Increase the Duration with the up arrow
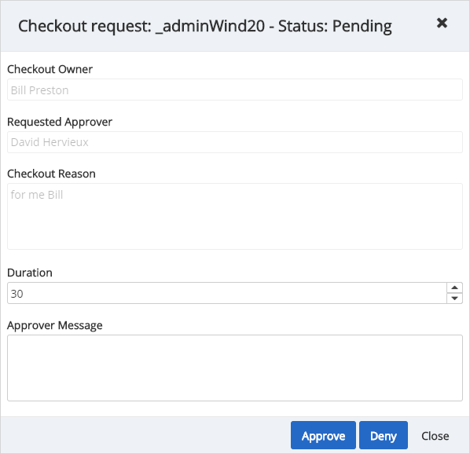Image resolution: width=470 pixels, height=454 pixels. (x=454, y=287)
